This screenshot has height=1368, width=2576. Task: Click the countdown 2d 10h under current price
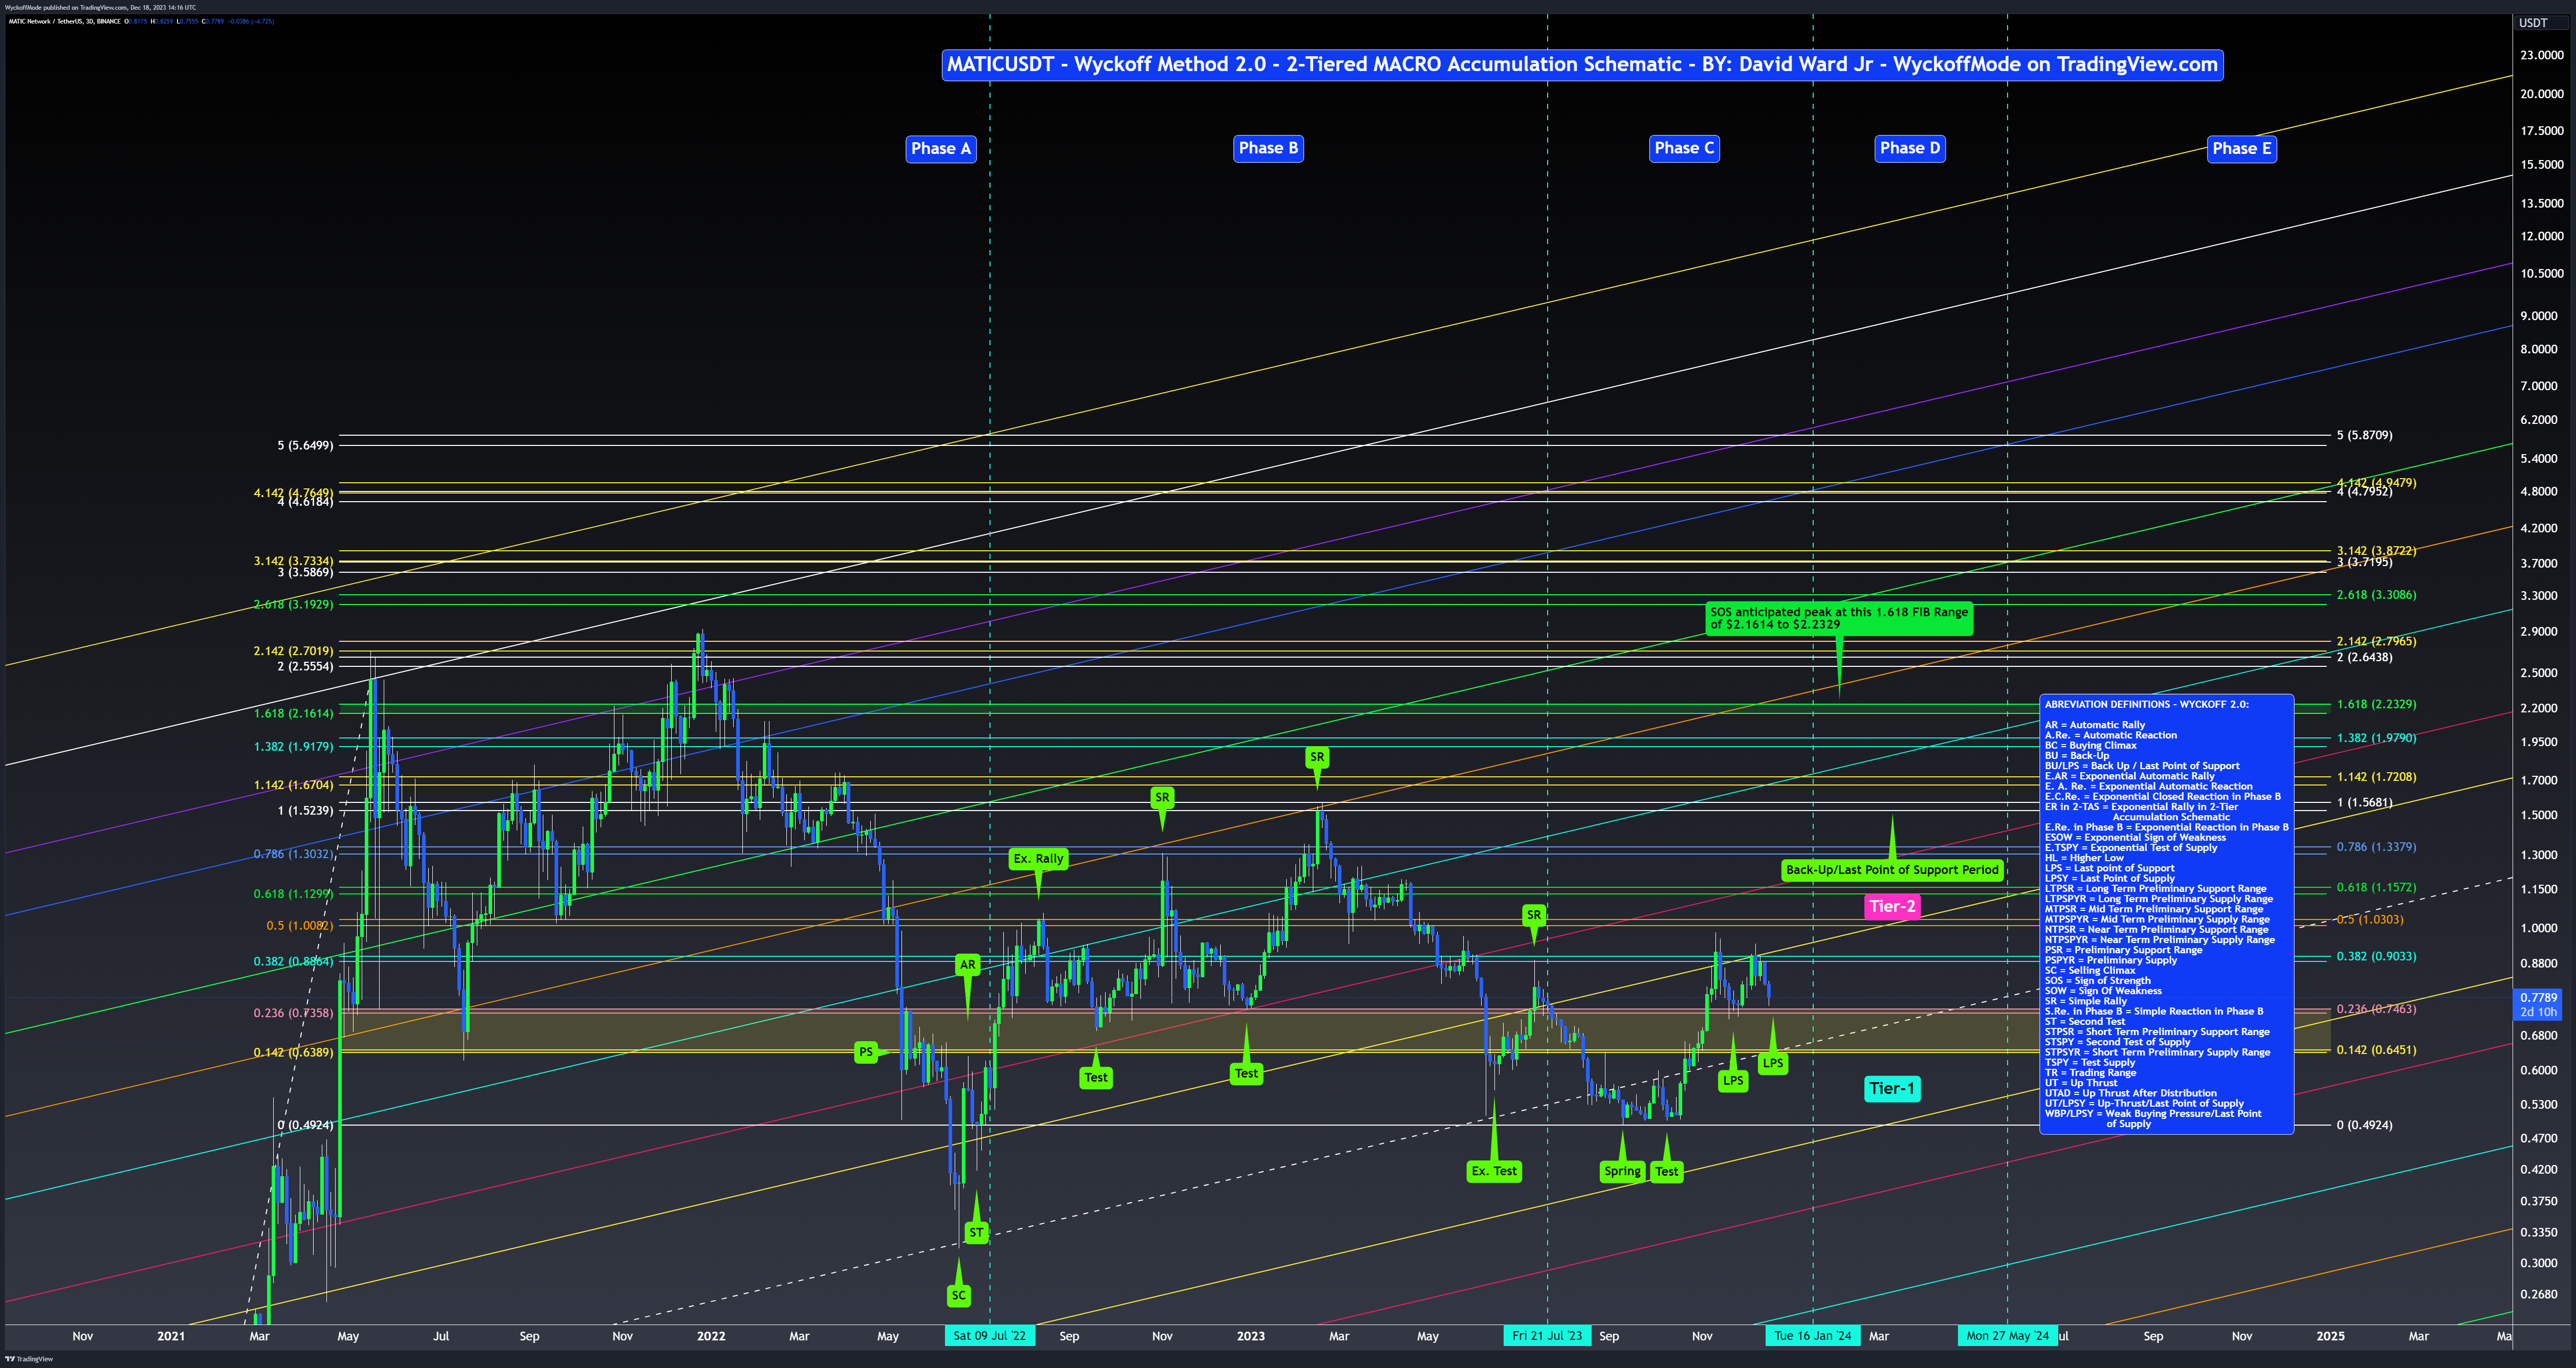2538,1012
